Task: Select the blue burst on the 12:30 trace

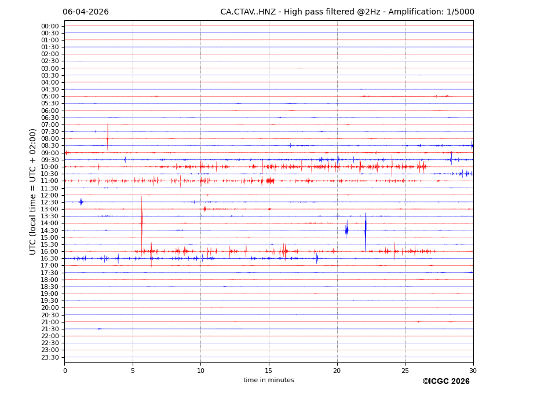Action: point(81,201)
